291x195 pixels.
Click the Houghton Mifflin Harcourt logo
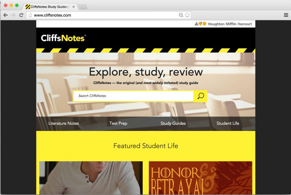[x=223, y=24]
